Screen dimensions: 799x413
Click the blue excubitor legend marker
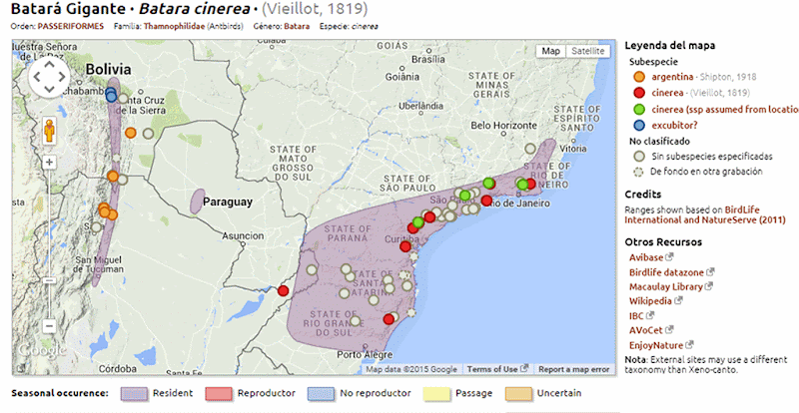(639, 126)
